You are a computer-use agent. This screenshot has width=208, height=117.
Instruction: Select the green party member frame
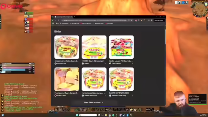[x=29, y=13]
